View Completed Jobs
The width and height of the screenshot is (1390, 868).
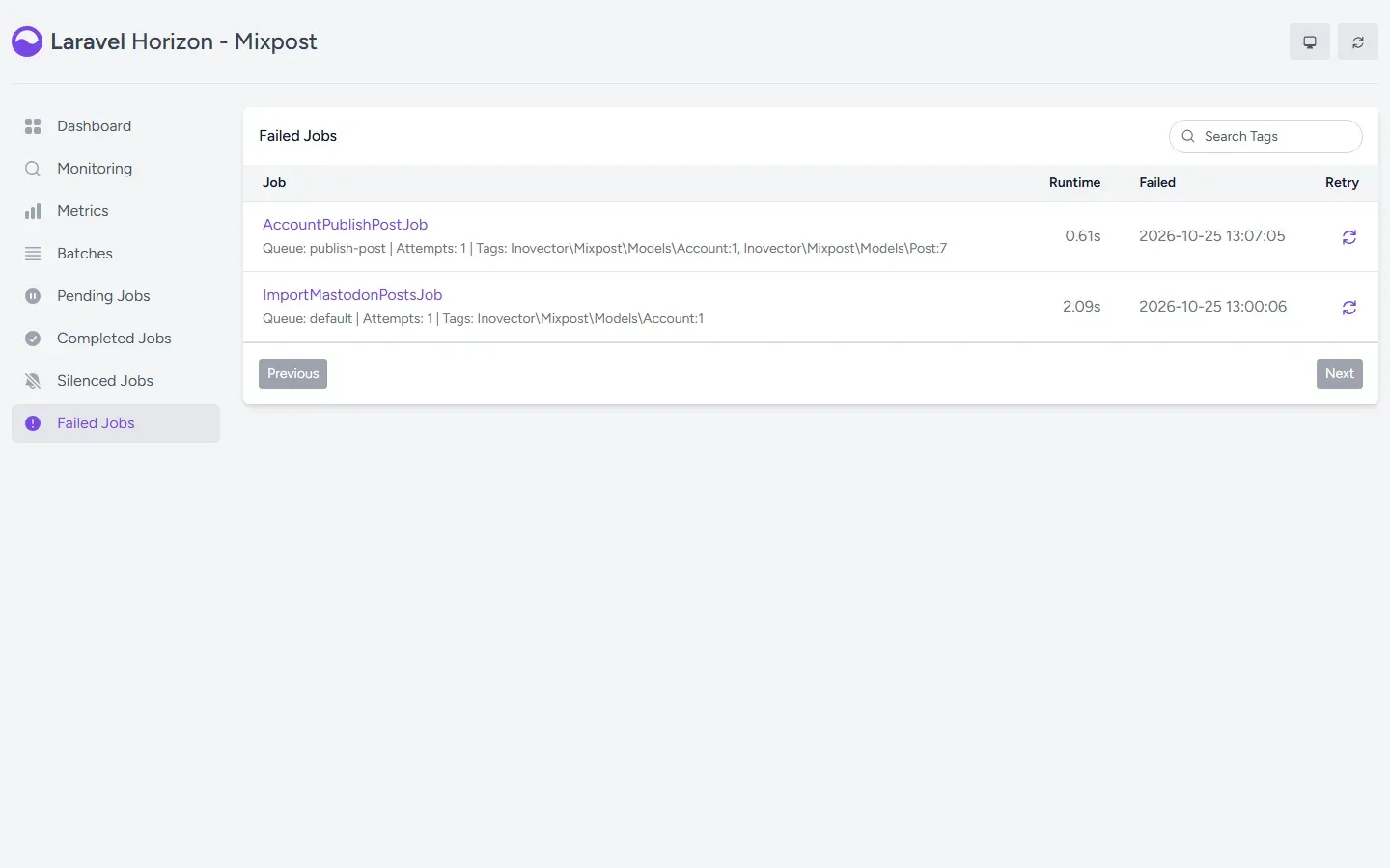(x=116, y=339)
